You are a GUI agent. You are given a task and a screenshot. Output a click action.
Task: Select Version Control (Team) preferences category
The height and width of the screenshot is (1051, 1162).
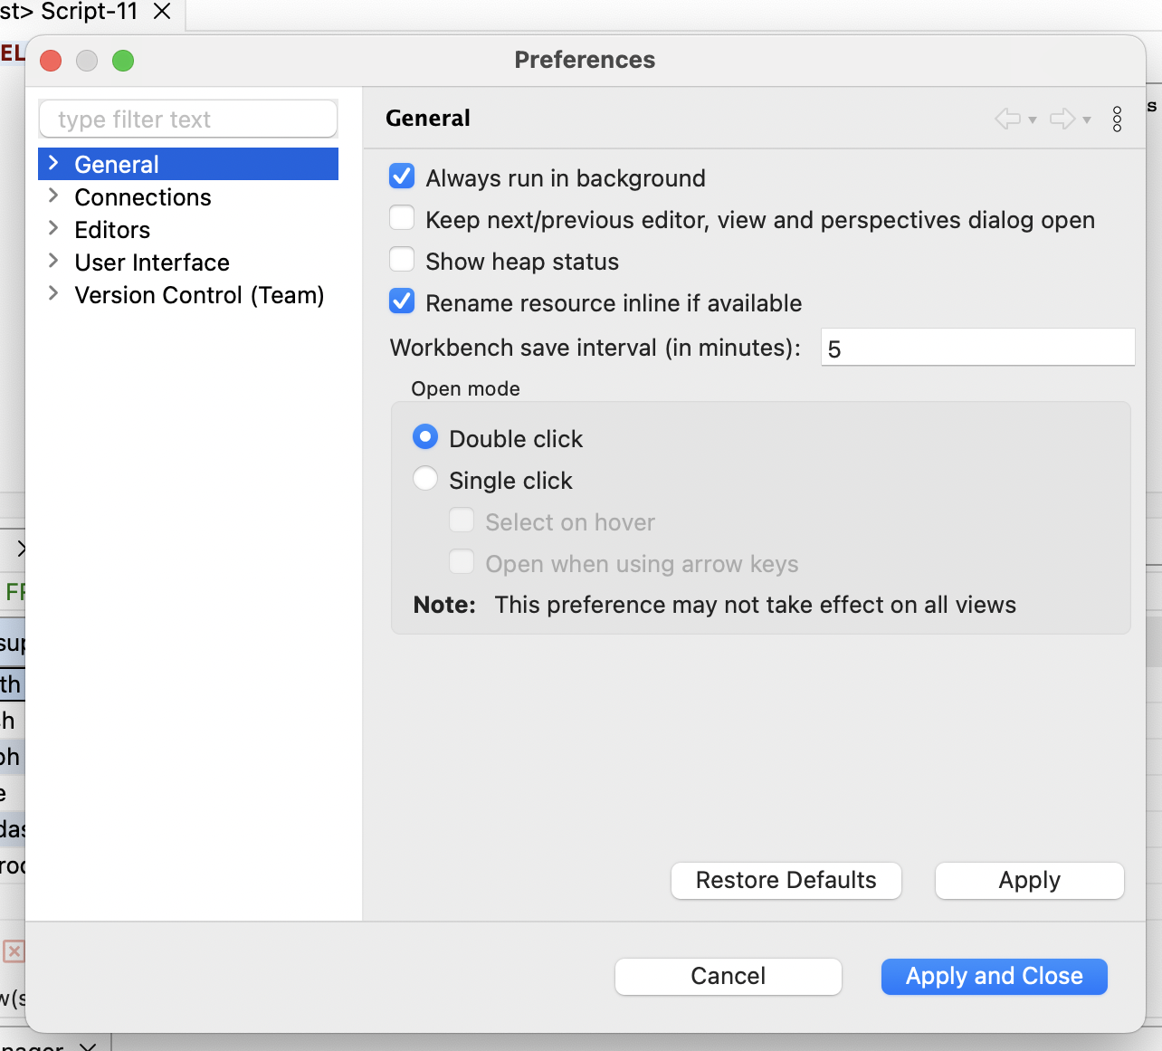pos(199,295)
